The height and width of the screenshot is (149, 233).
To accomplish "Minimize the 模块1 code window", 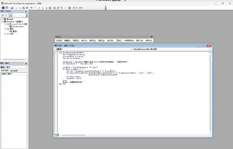I will [198, 45].
